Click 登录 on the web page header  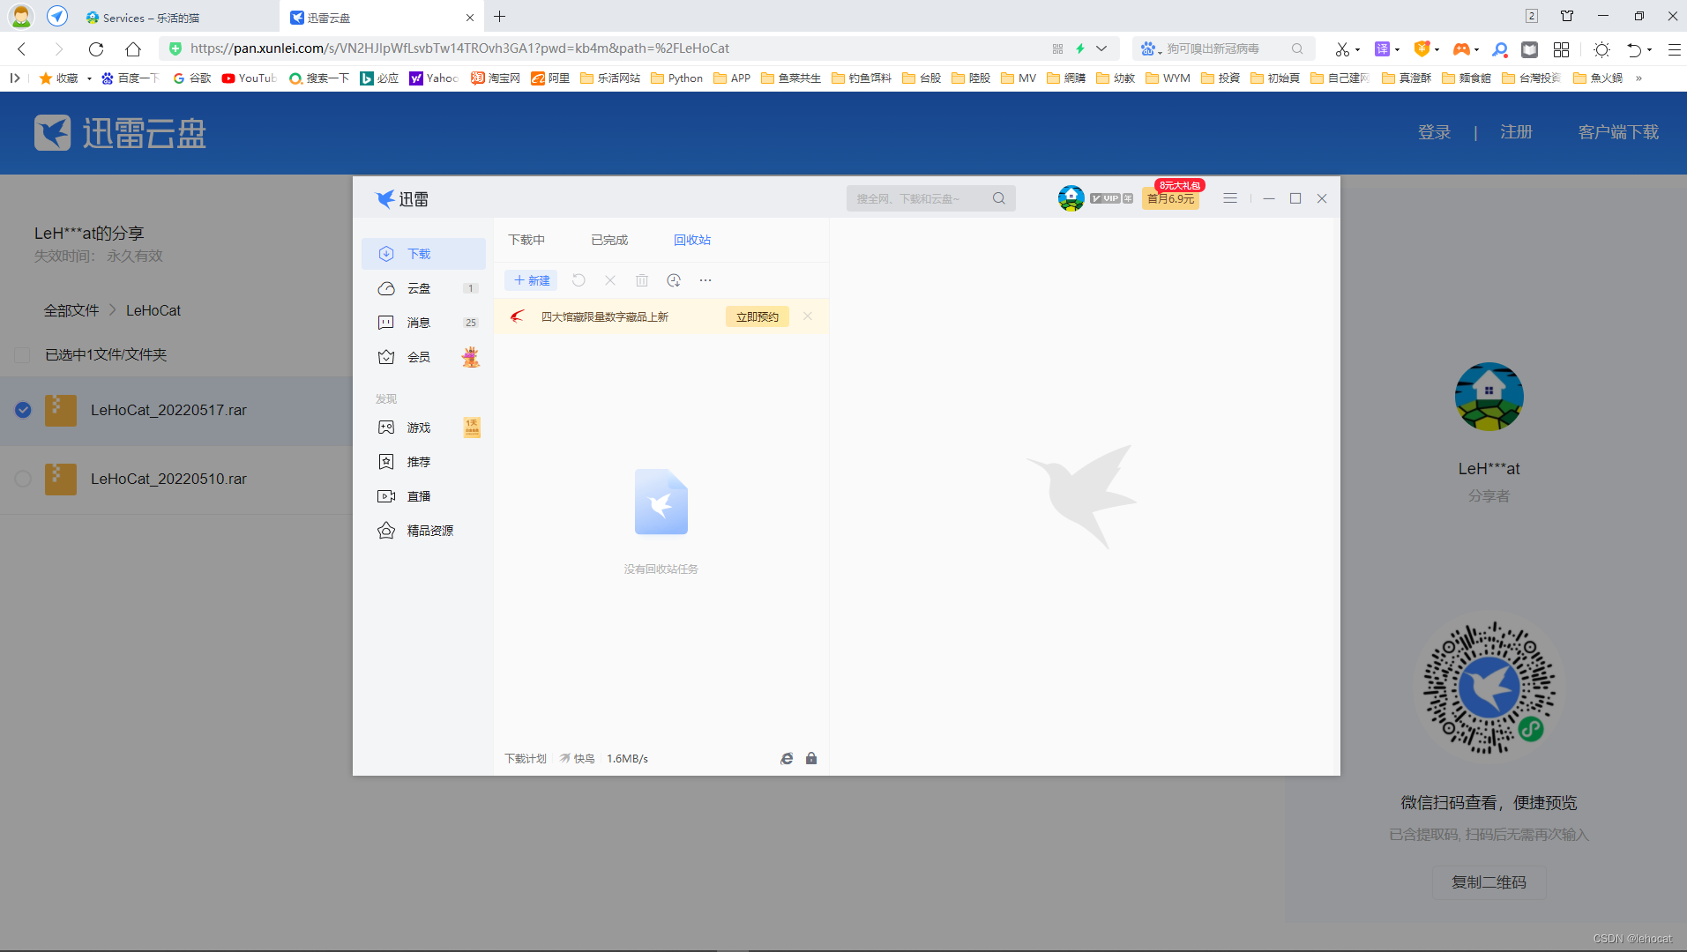(1435, 132)
